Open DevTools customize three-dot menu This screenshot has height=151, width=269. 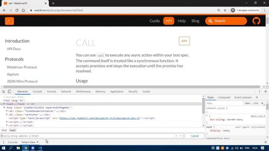click(x=260, y=91)
